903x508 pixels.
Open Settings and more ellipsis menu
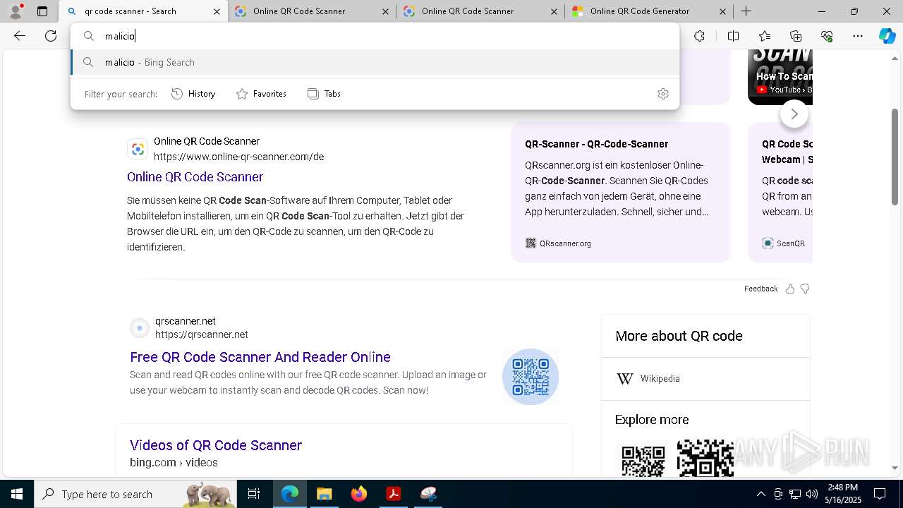click(x=858, y=36)
